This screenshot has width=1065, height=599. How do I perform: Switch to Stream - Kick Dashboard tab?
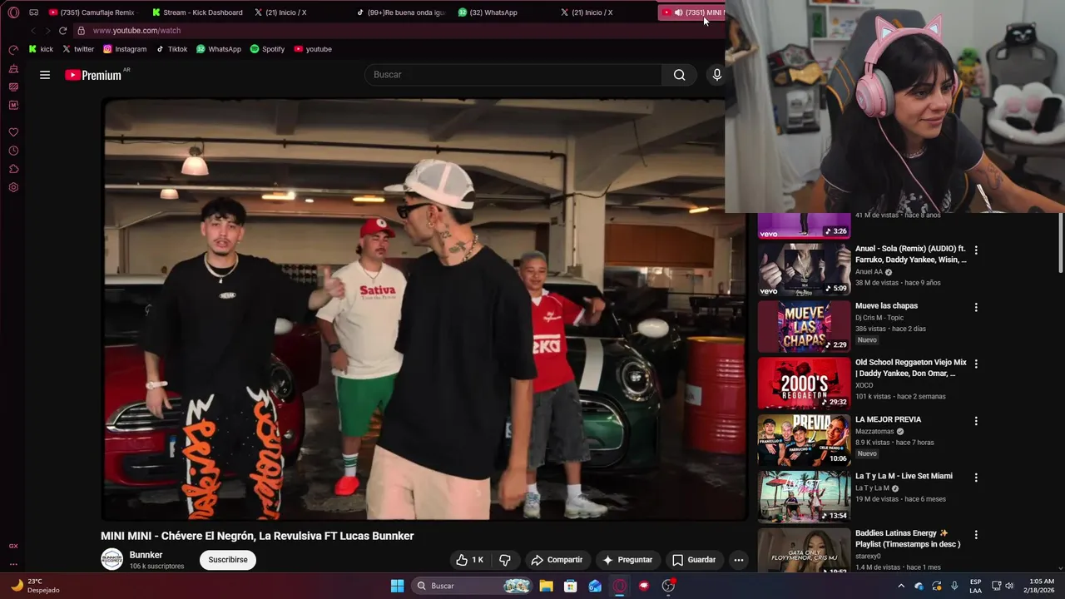point(196,12)
